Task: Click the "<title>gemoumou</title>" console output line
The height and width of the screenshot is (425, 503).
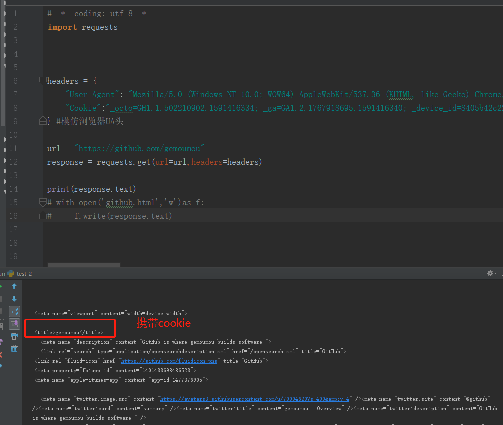Action: pyautogui.click(x=69, y=332)
